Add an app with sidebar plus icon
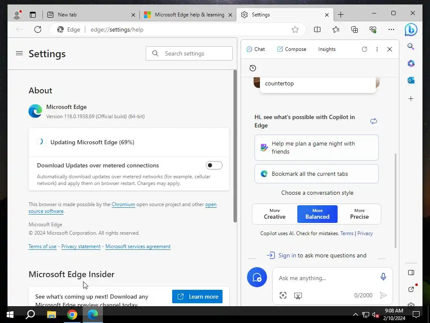 [x=411, y=98]
